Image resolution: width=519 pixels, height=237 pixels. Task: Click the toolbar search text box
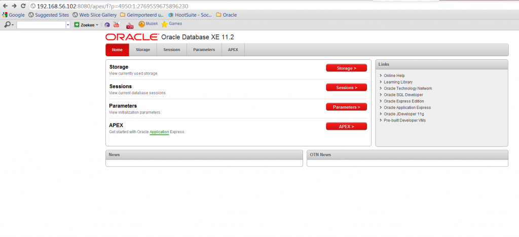(41, 25)
